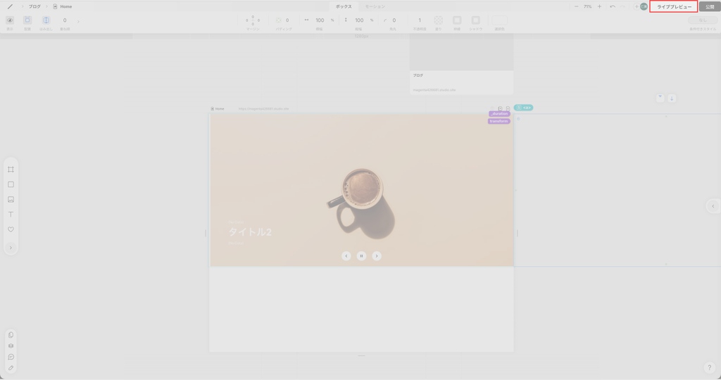Open the 条件付きスタイル なし dropdown
The height and width of the screenshot is (380, 721).
click(702, 20)
